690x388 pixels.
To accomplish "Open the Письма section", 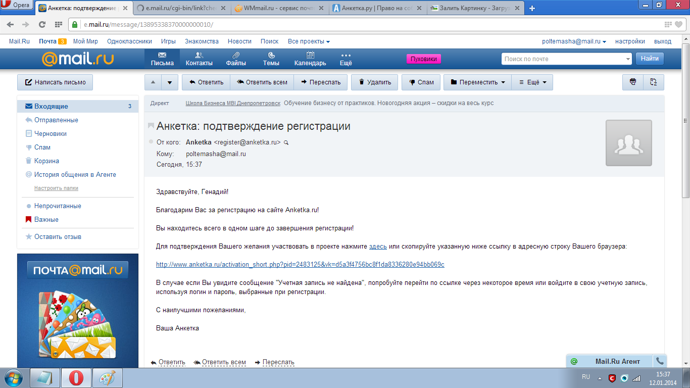I will [162, 59].
